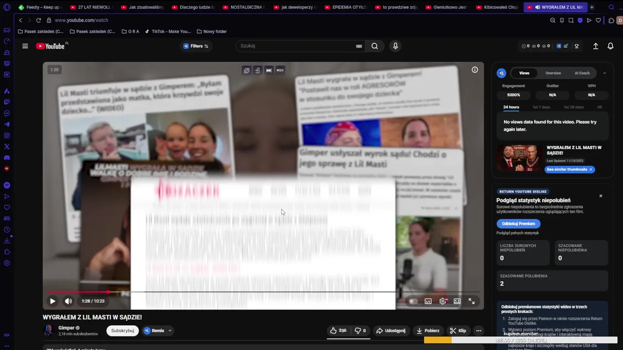Select the All range tab

click(x=600, y=107)
